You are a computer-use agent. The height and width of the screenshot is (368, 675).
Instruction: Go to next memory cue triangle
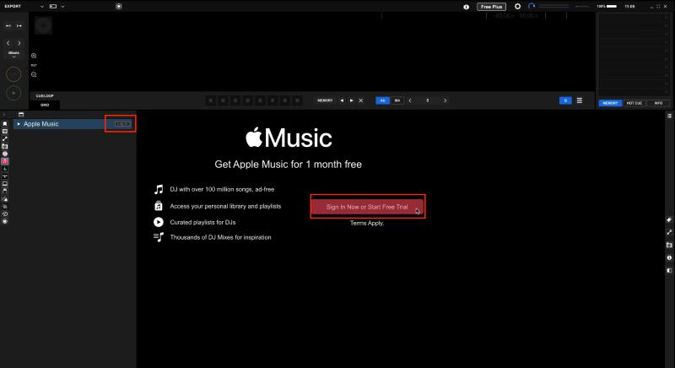coord(351,100)
